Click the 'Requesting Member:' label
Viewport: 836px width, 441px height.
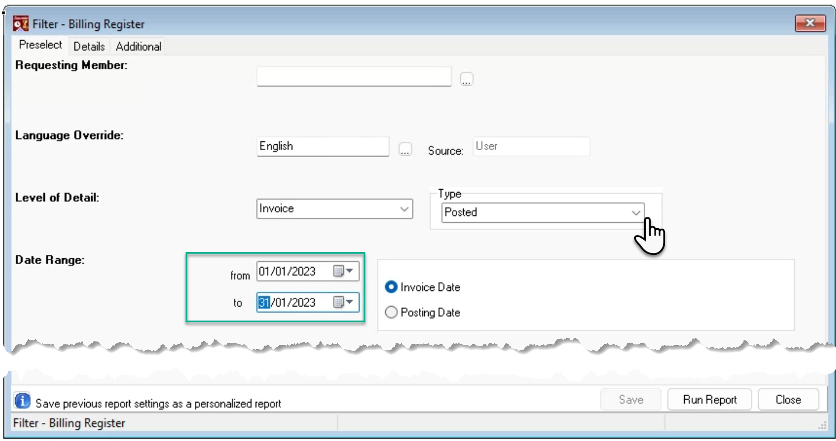[x=71, y=65]
